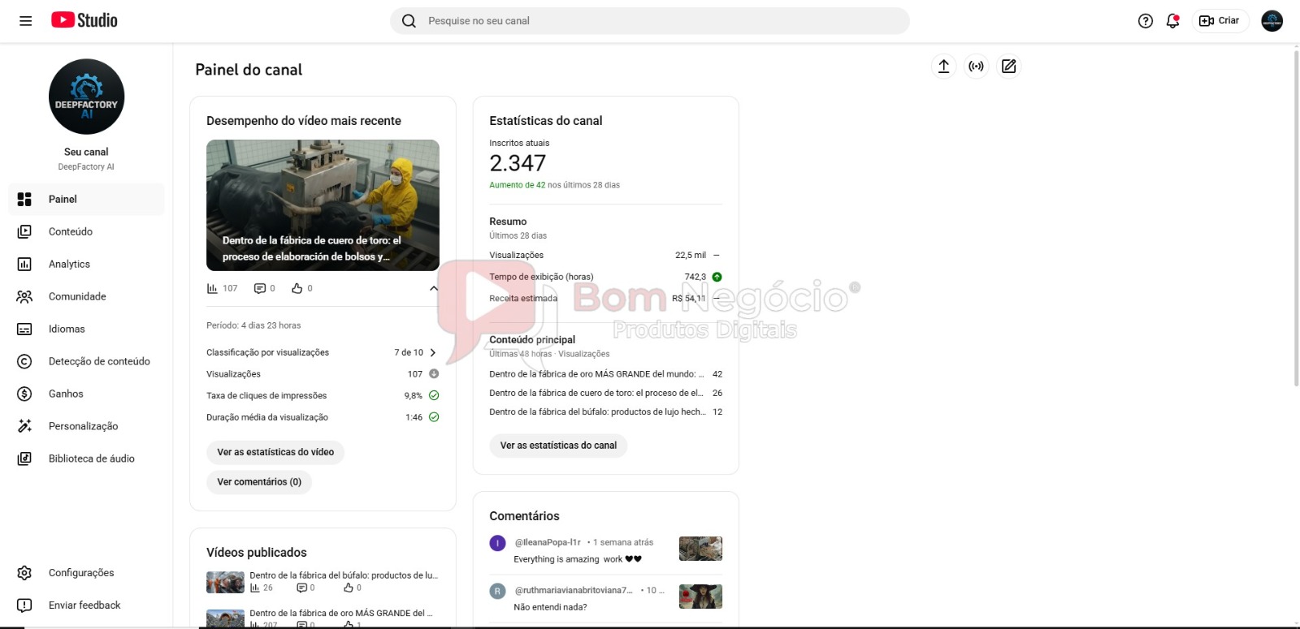
Task: Open Ganhos in the sidebar
Action: click(x=66, y=394)
